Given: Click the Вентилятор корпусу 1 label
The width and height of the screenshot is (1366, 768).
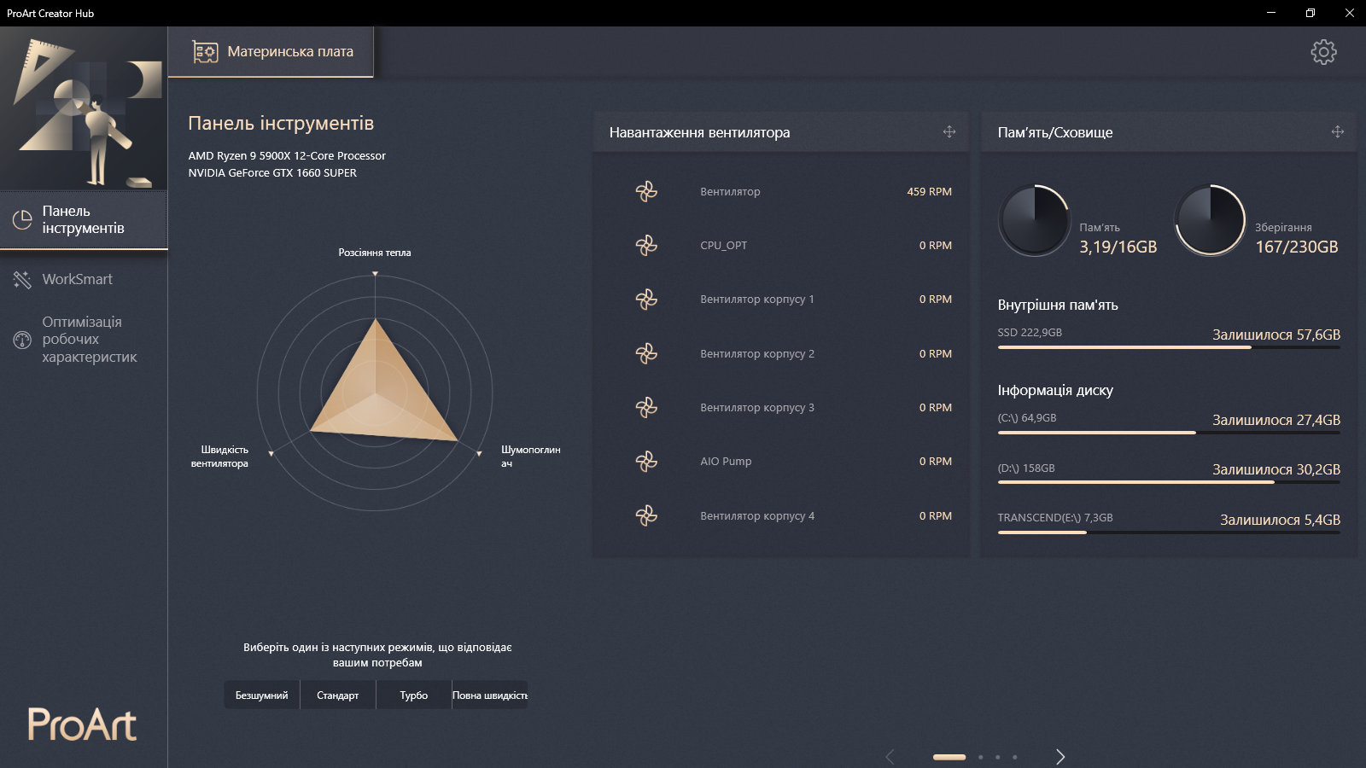Looking at the screenshot, I should point(757,300).
